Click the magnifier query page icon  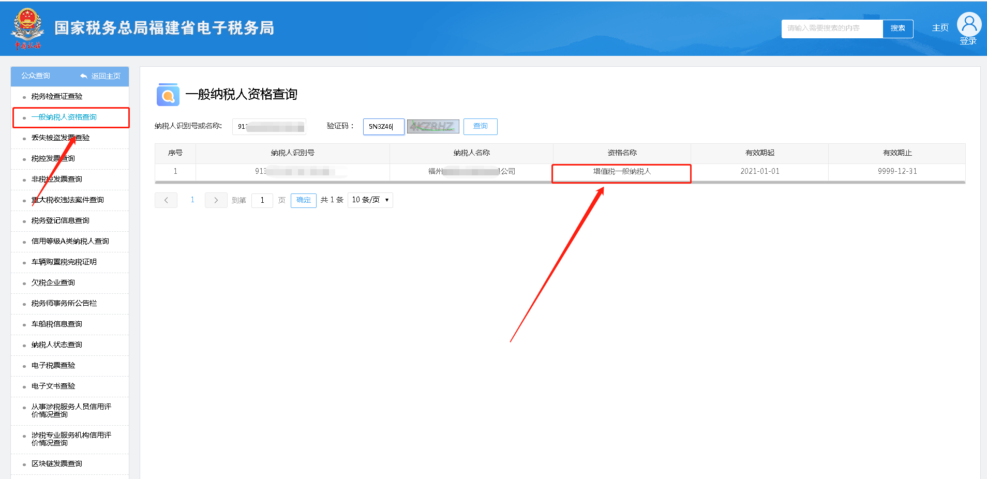[x=168, y=95]
